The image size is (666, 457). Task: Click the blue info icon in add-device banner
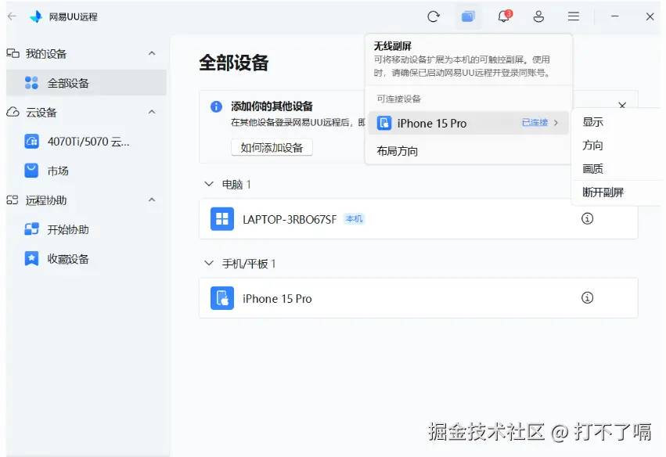pyautogui.click(x=216, y=106)
